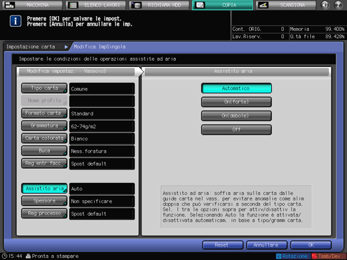
Task: Click Pronta a stampare printer status
Action: [52, 256]
